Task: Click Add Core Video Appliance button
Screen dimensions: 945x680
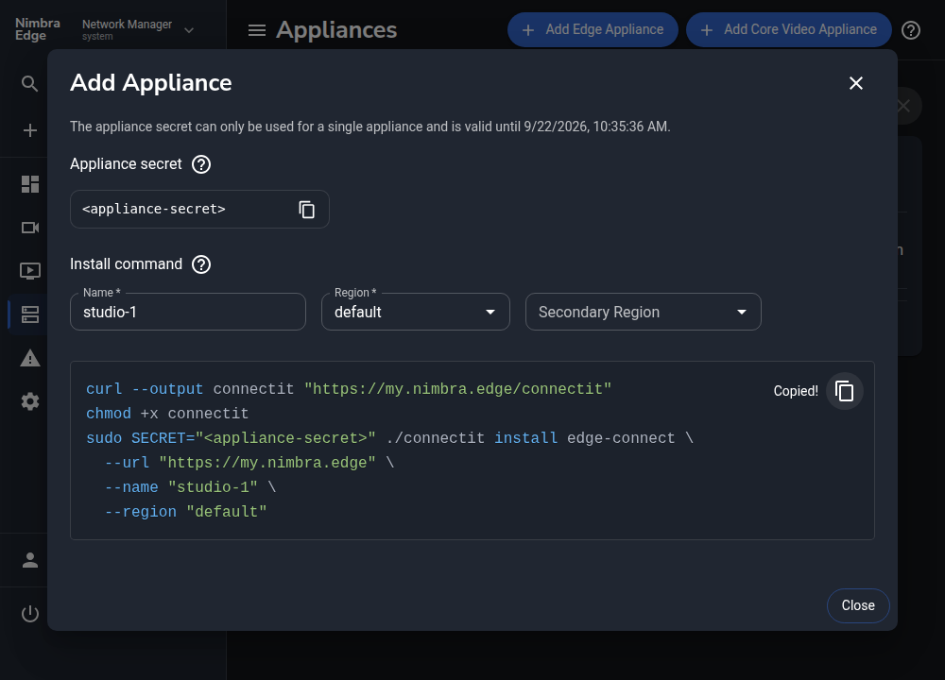Action: tap(788, 29)
